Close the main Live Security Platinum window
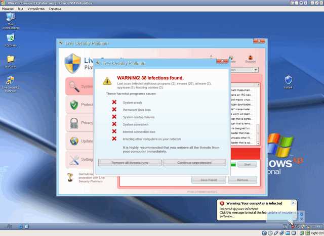The width and height of the screenshot is (324, 236). click(259, 41)
